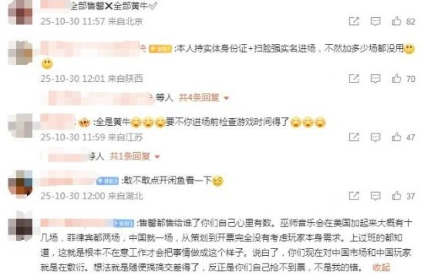This screenshot has width=424, height=274.
Task: Reply to the 12:00 Hubei comment
Action: [375, 196]
